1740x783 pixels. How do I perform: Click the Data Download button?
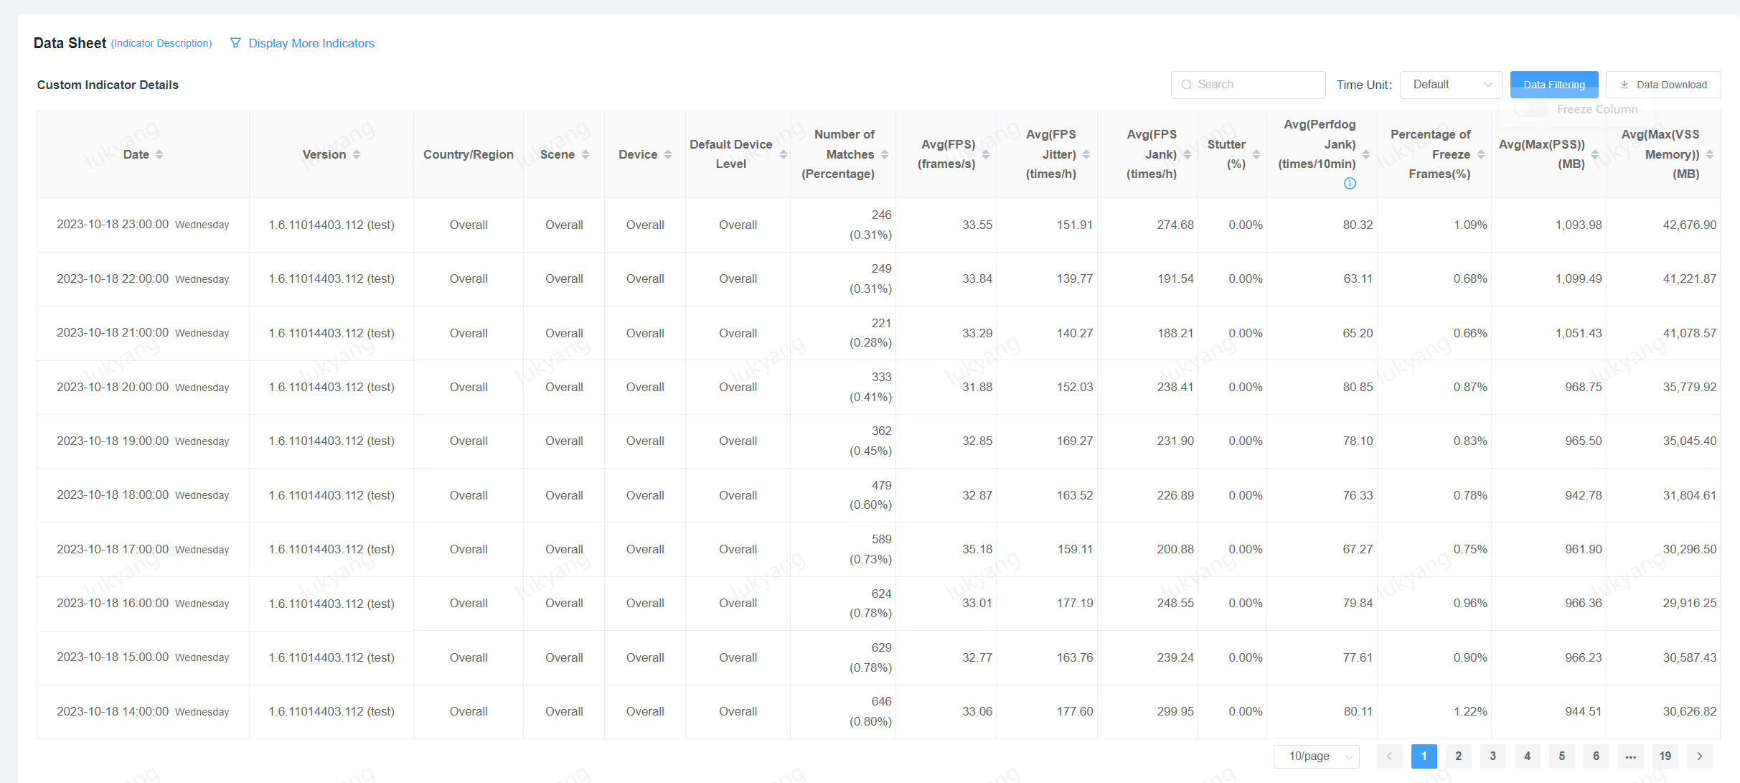1663,85
